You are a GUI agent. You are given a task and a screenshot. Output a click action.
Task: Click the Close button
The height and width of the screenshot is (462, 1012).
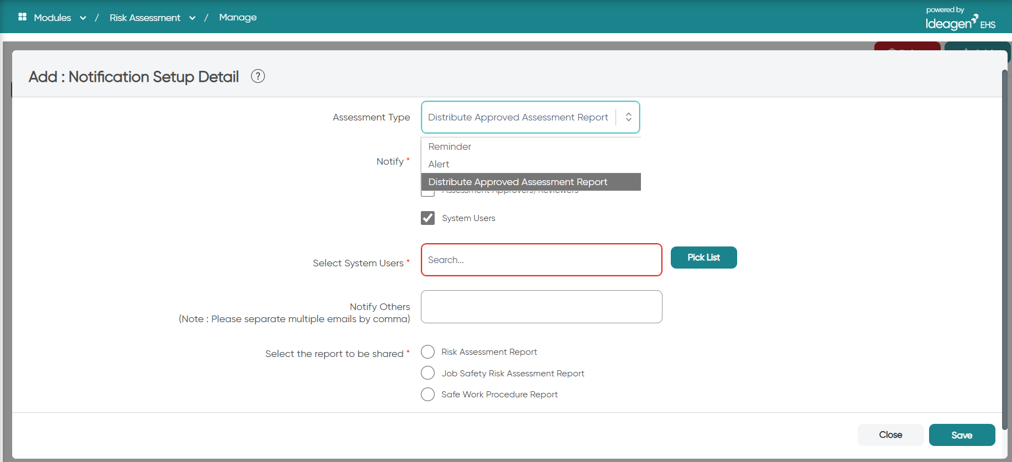[890, 435]
